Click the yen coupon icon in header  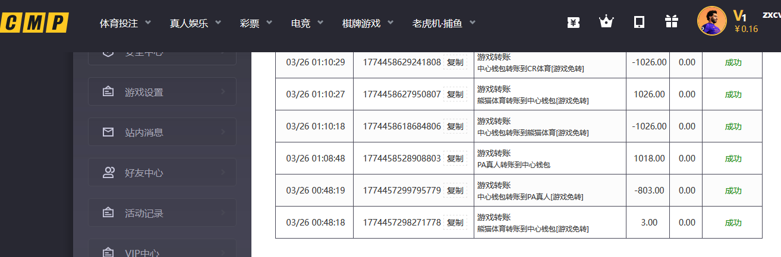[x=574, y=23]
